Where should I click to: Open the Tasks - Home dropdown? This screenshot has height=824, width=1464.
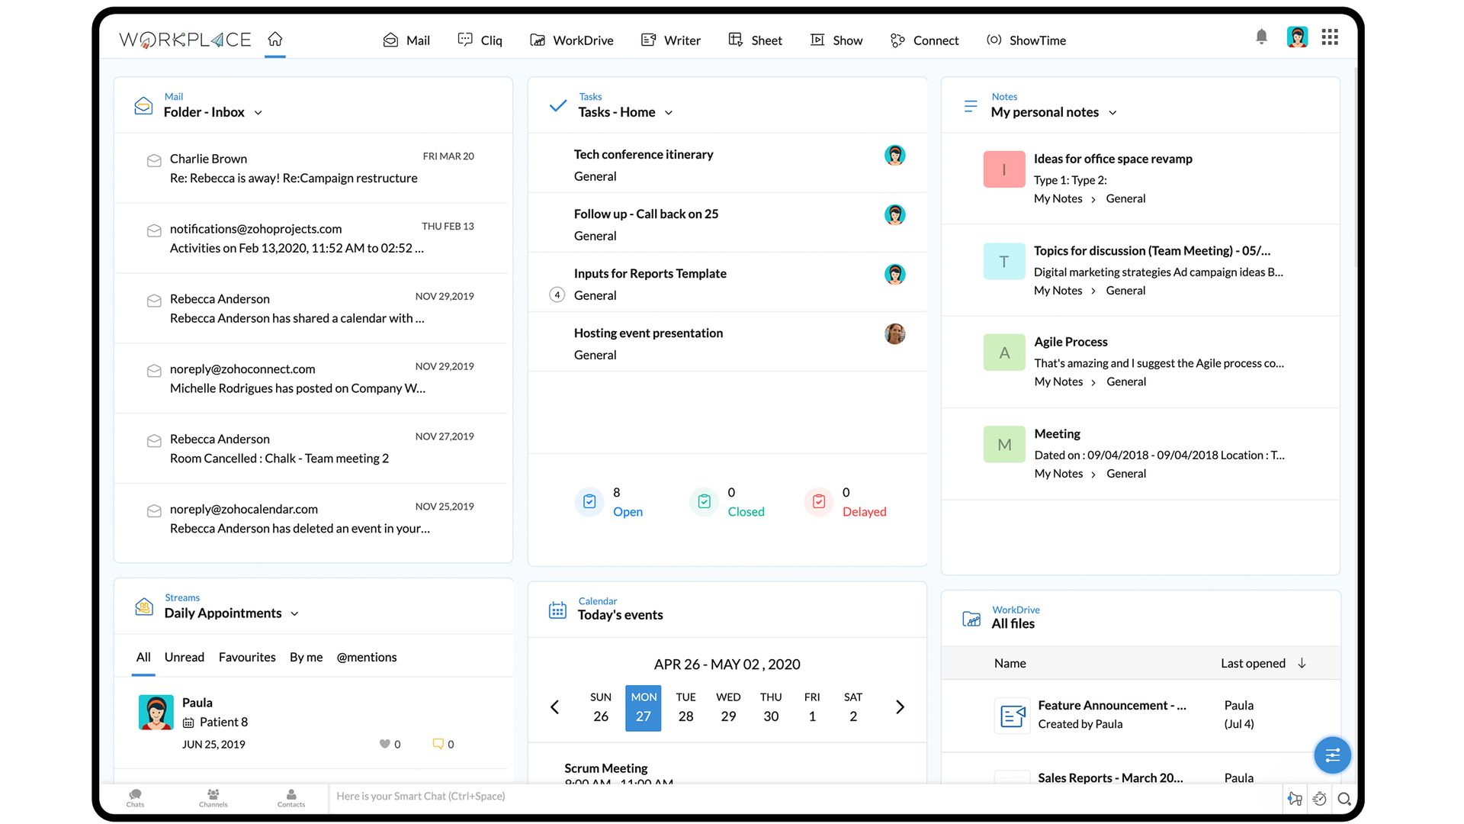(669, 112)
